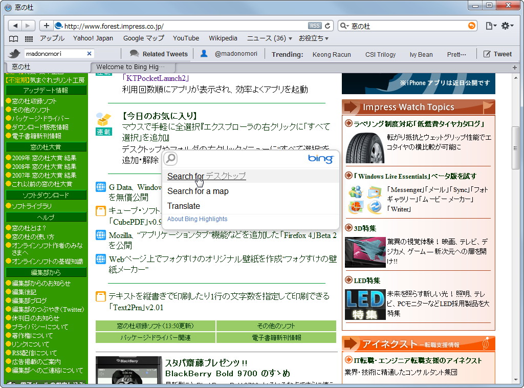Screen dimensions: 524x388
Task: Open the @madonomori profile via the person icon
Action: [x=205, y=53]
